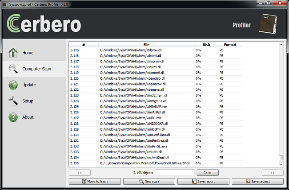This screenshot has height=190, width=289.
Task: Click row number 2.124
Action: tap(74, 101)
